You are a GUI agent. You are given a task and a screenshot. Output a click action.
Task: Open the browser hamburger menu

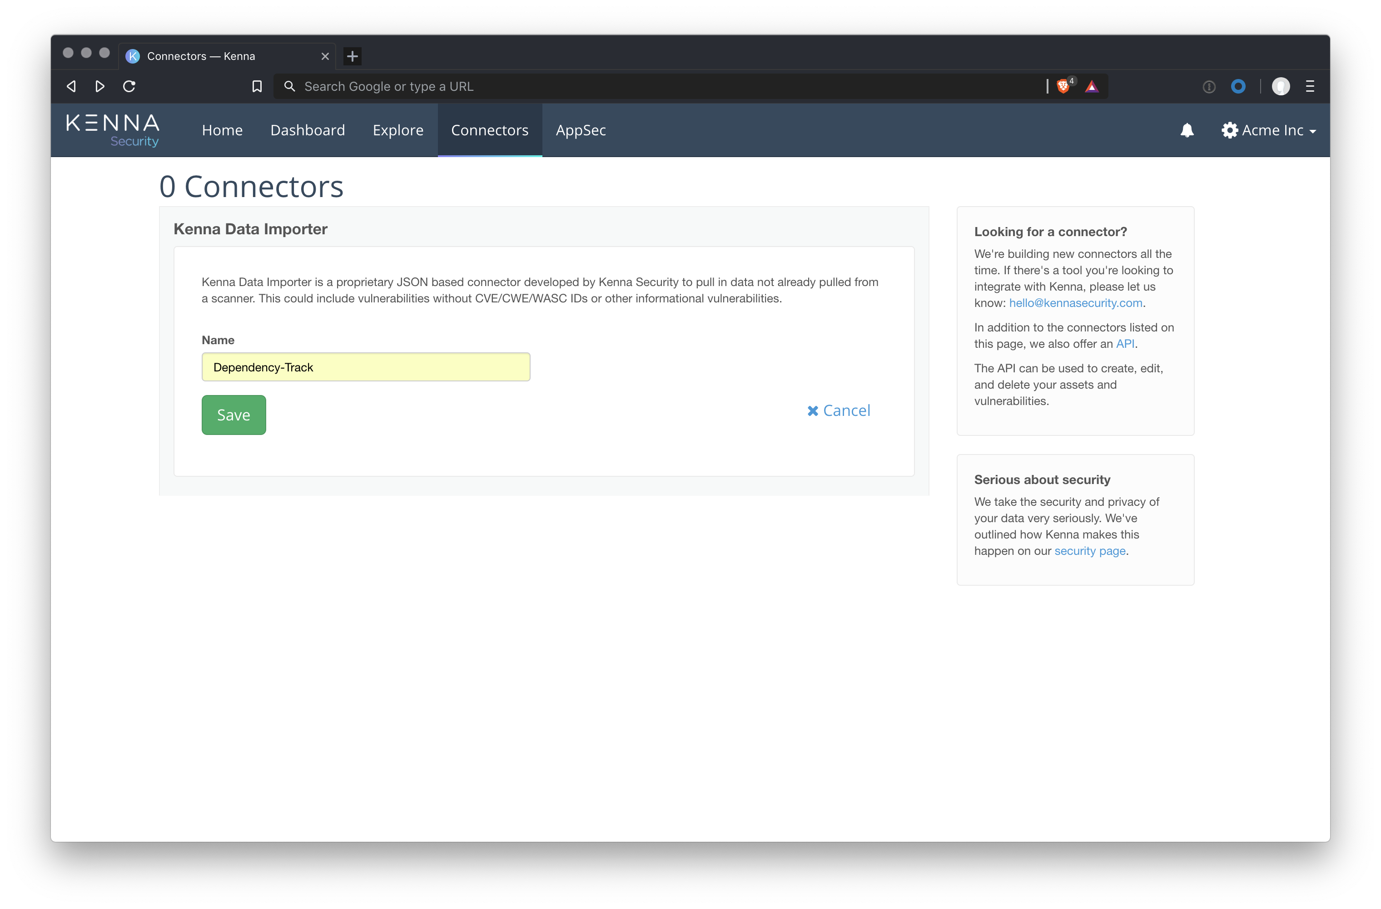(x=1310, y=86)
